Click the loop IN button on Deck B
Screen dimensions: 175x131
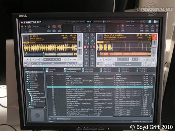tap(144, 59)
